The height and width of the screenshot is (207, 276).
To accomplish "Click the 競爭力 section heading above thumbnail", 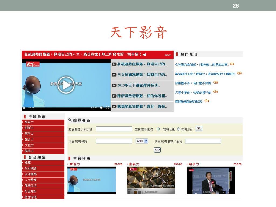I will tap(194, 164).
